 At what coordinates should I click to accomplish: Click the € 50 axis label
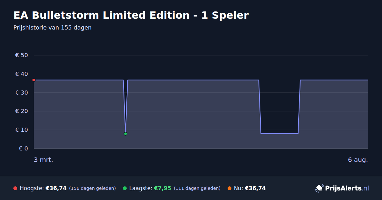tap(22, 55)
